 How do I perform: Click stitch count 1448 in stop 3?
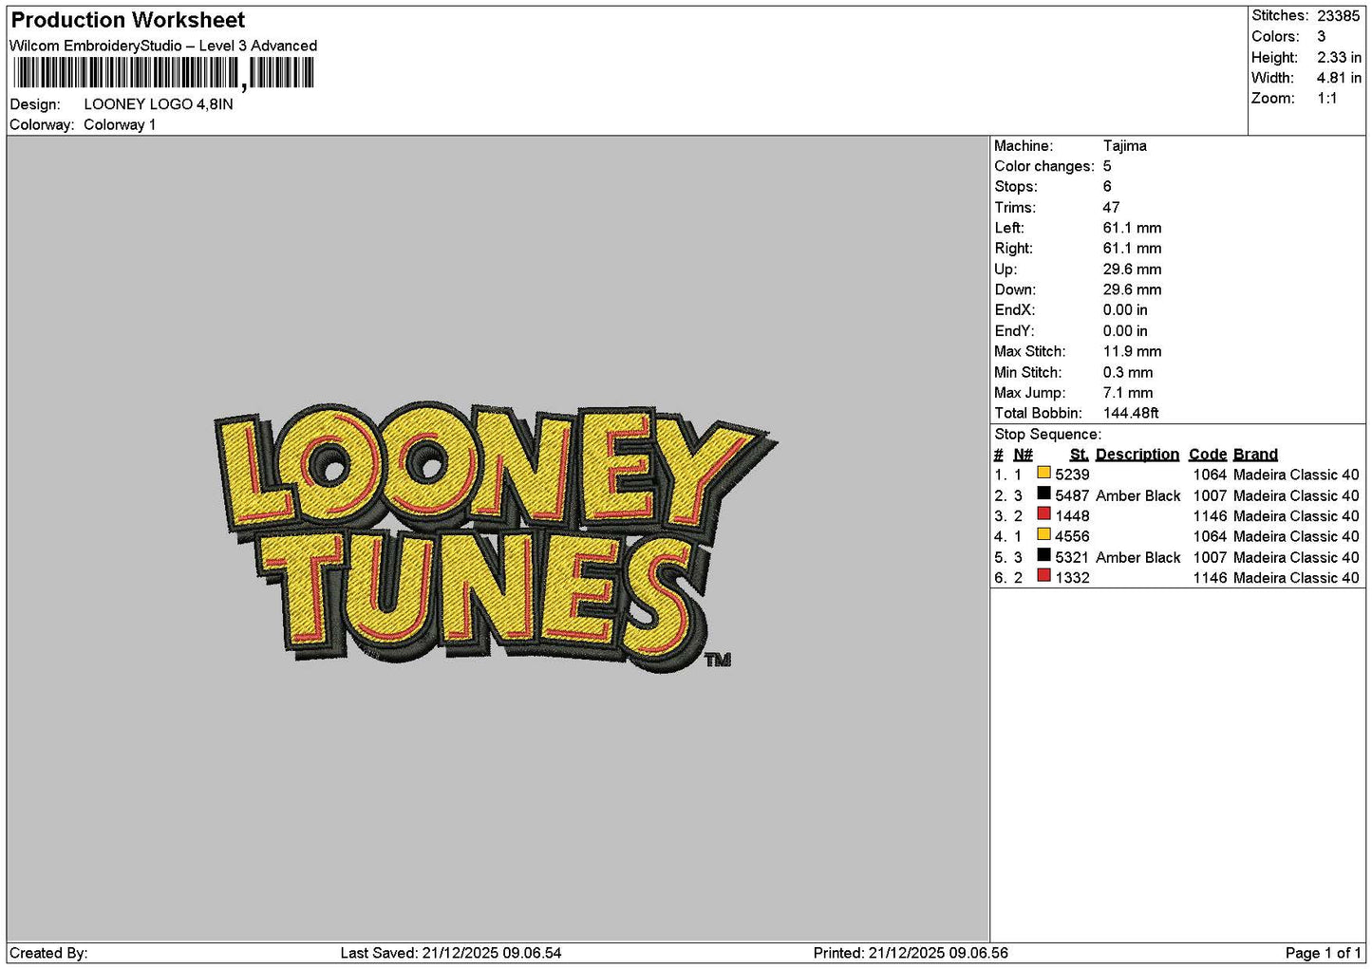coord(1072,516)
